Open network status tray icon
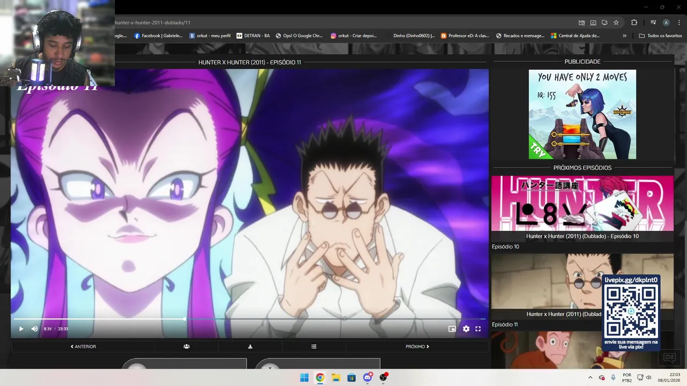This screenshot has width=687, height=386. coord(639,377)
